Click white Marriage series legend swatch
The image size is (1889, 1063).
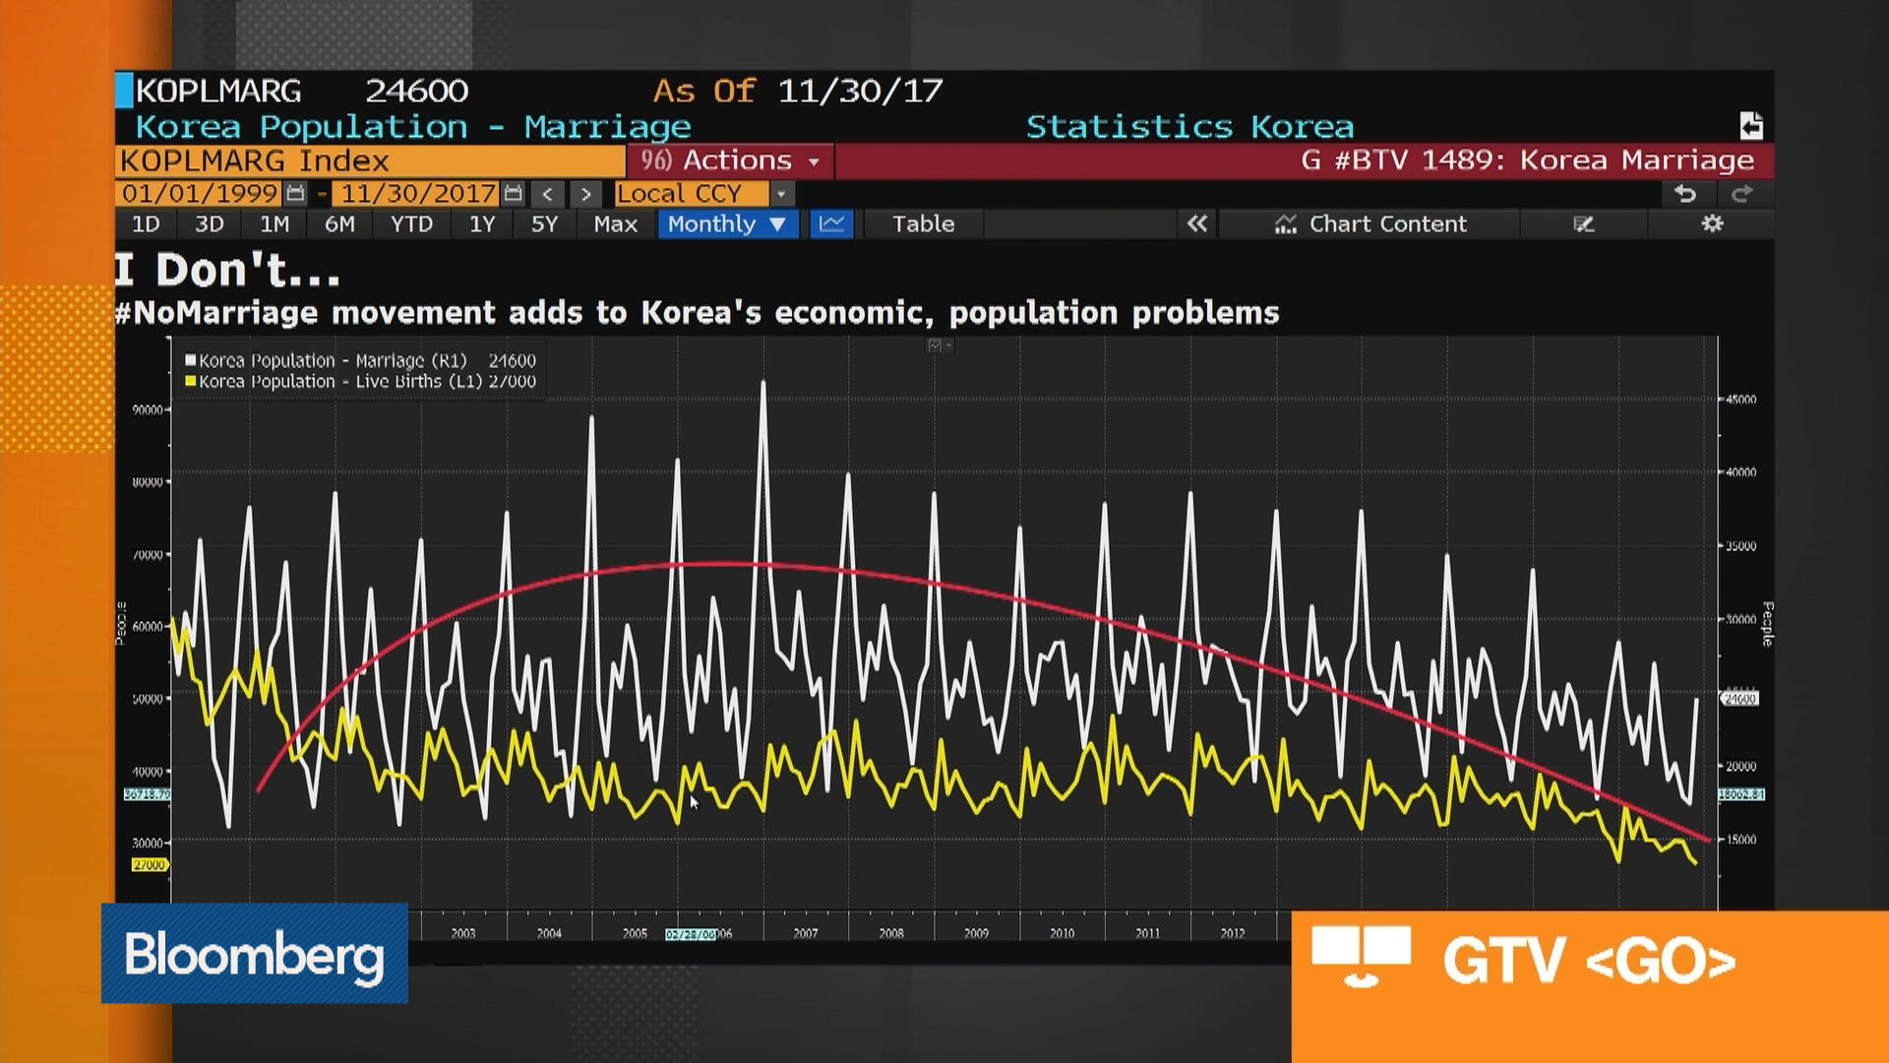pos(191,360)
